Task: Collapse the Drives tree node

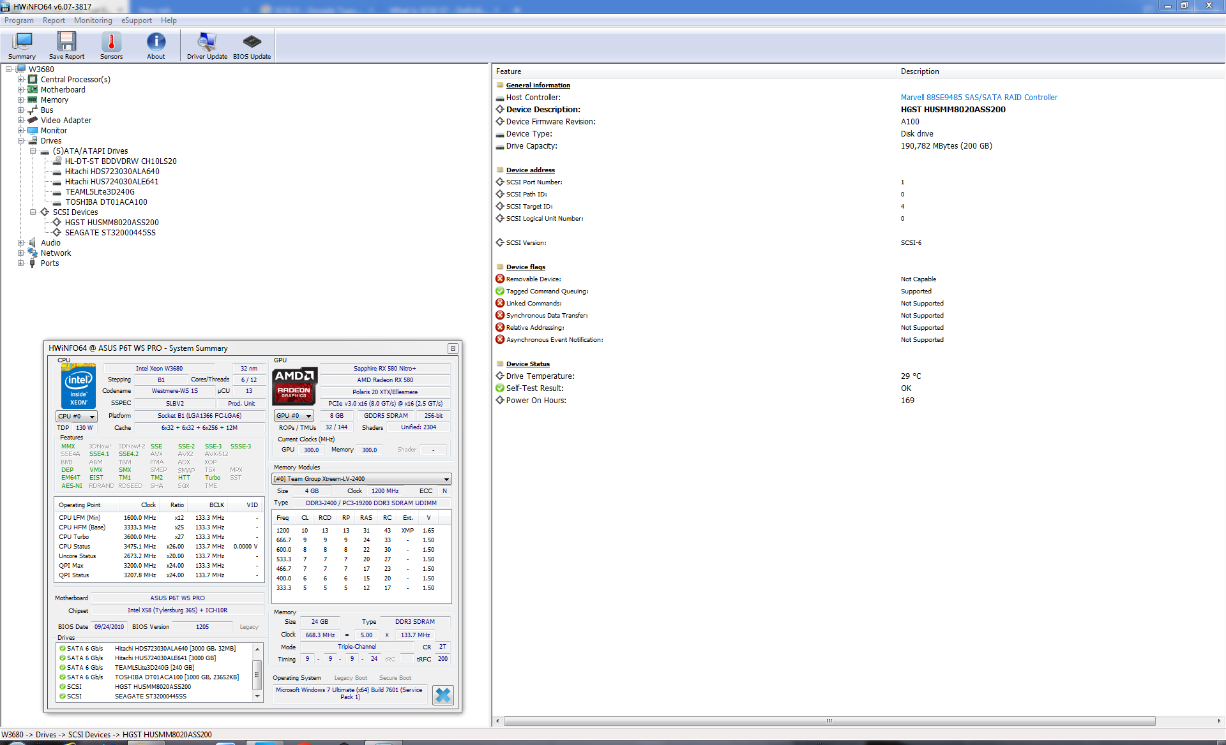Action: click(x=21, y=141)
